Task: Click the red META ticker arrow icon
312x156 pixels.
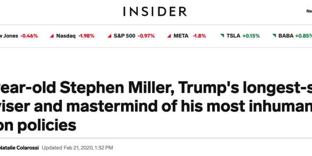Action: coord(169,36)
